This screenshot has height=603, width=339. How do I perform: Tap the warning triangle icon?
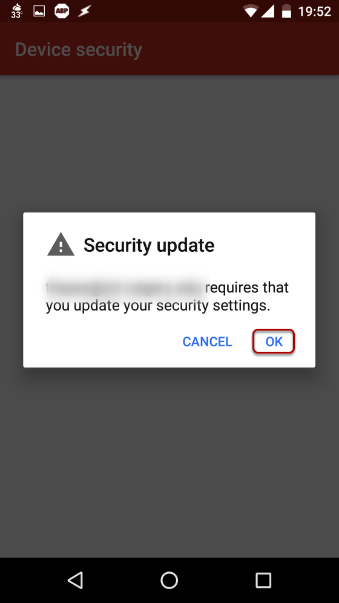click(x=61, y=245)
